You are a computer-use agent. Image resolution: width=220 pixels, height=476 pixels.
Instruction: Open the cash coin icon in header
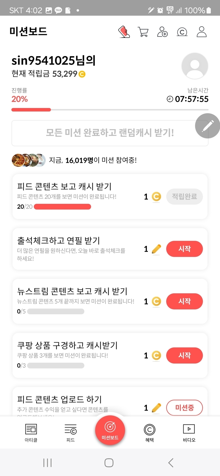point(182,32)
